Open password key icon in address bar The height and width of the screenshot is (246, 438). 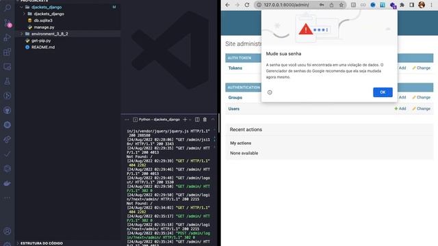(322, 5)
